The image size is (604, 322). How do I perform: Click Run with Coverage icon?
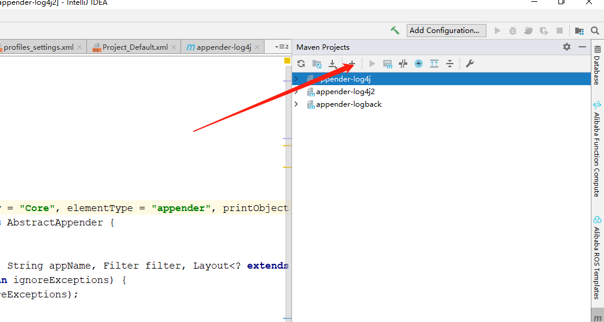[x=528, y=31]
